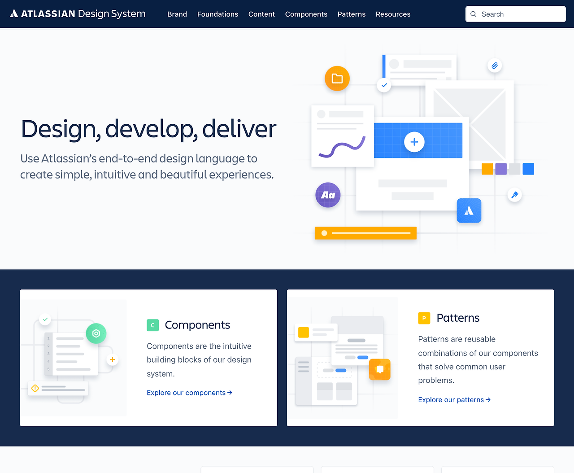This screenshot has width=574, height=473.
Task: Open the Resources menu
Action: [x=393, y=14]
